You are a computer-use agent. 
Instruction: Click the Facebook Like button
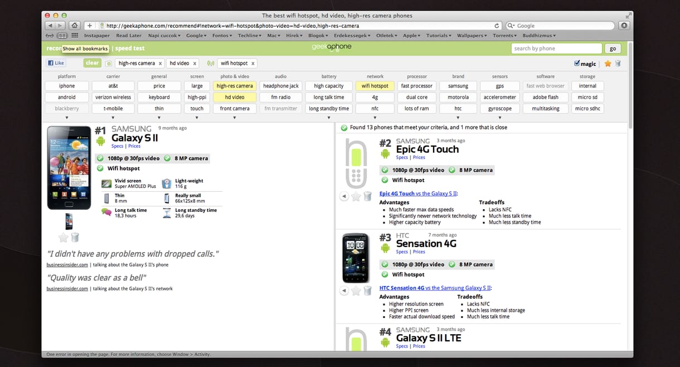click(x=56, y=63)
